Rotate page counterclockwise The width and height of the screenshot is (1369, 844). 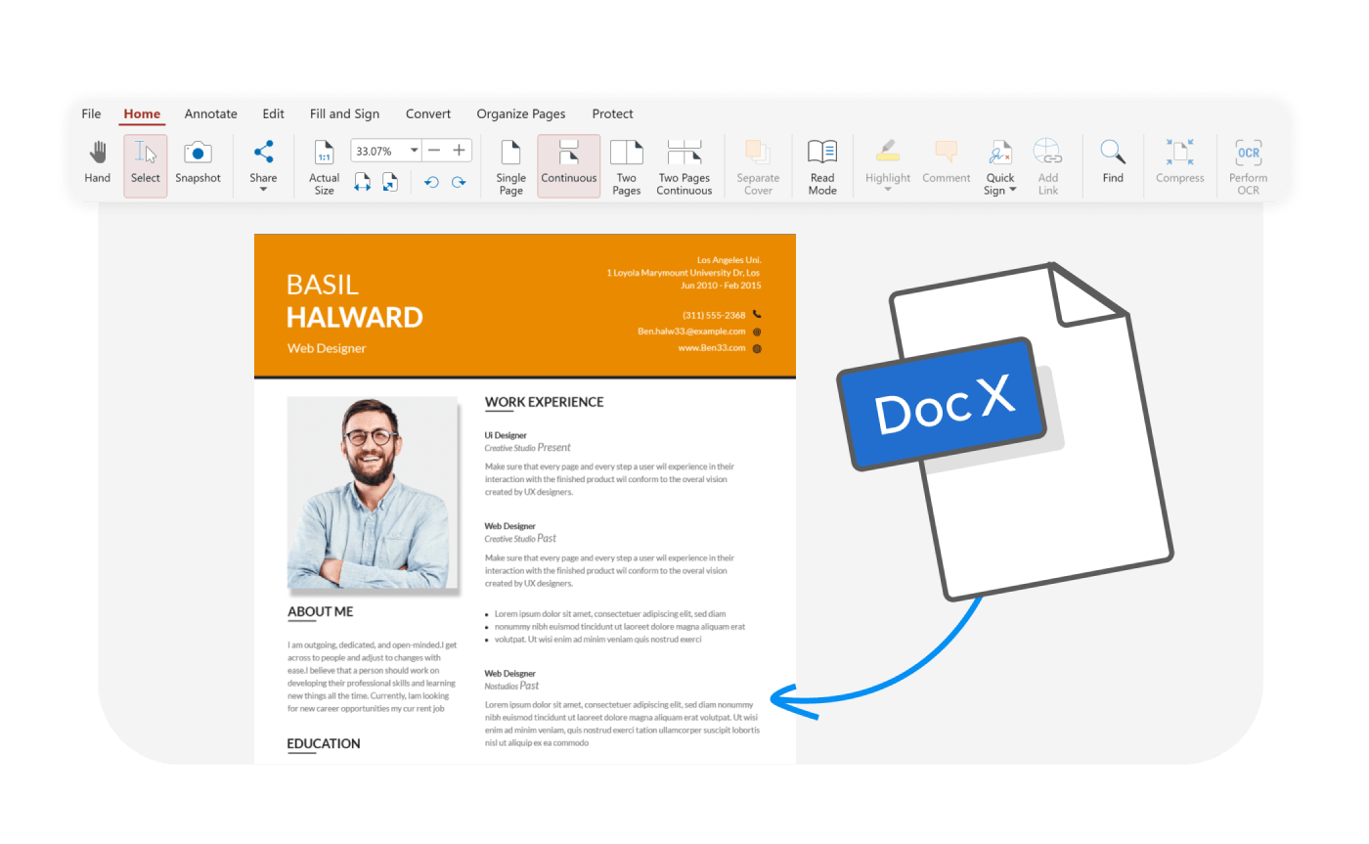tap(431, 182)
